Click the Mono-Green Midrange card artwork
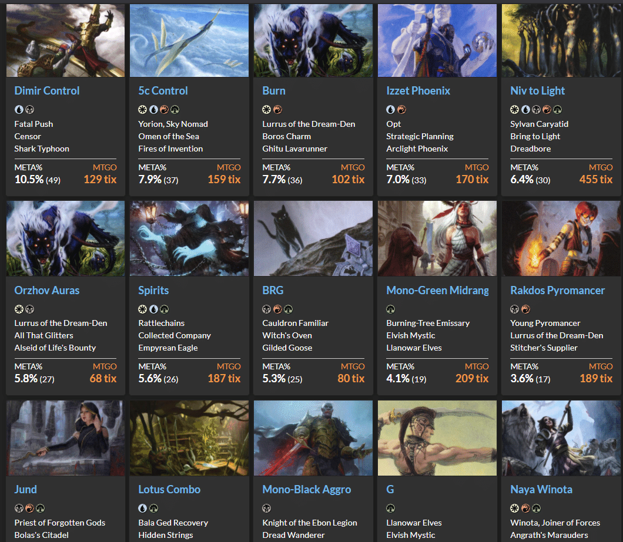This screenshot has width=623, height=542. [437, 238]
